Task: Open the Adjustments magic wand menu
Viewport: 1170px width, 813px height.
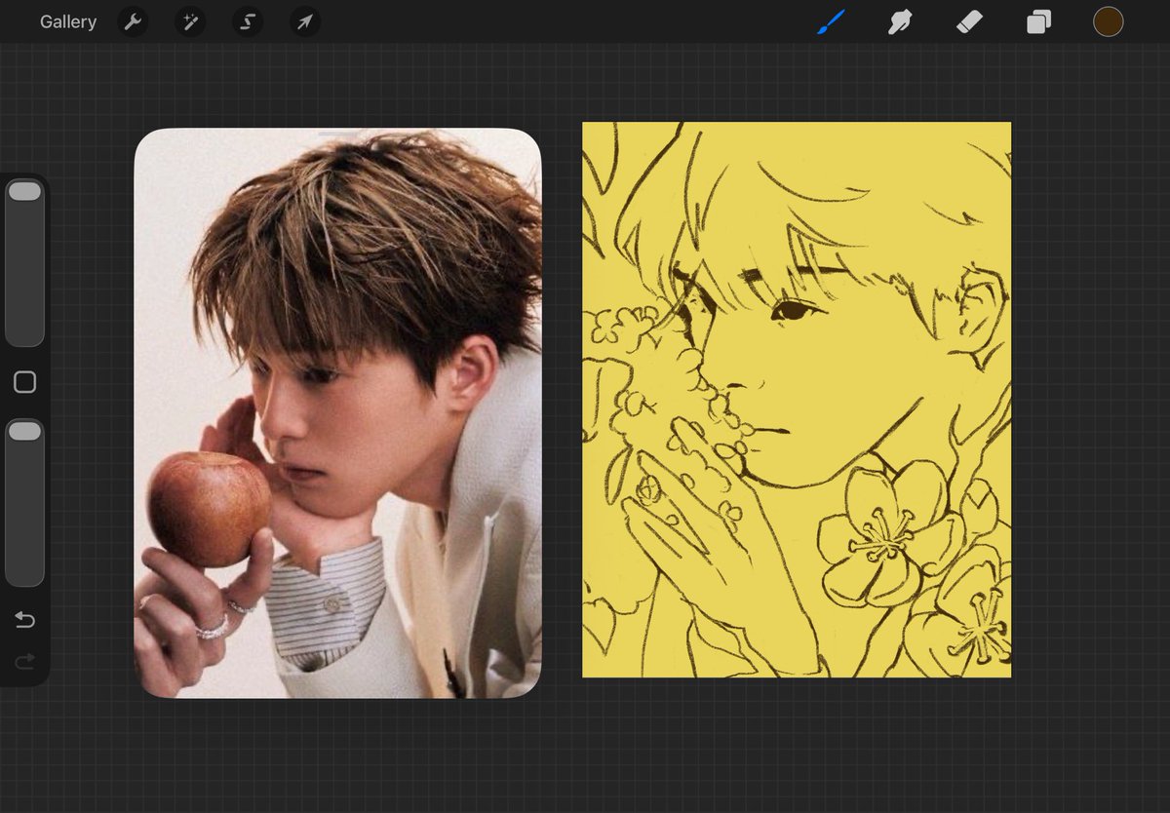Action: (190, 21)
